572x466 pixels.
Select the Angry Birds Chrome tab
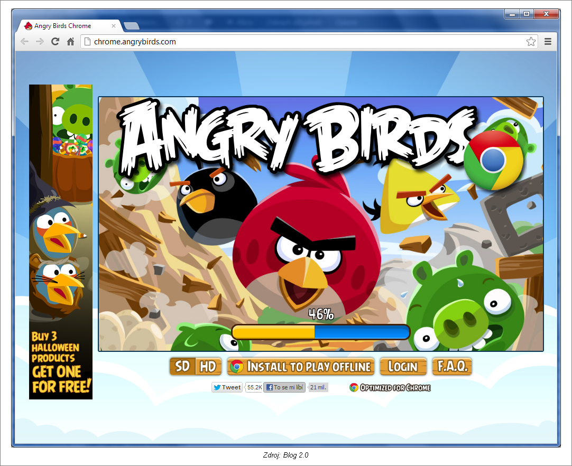(x=69, y=26)
